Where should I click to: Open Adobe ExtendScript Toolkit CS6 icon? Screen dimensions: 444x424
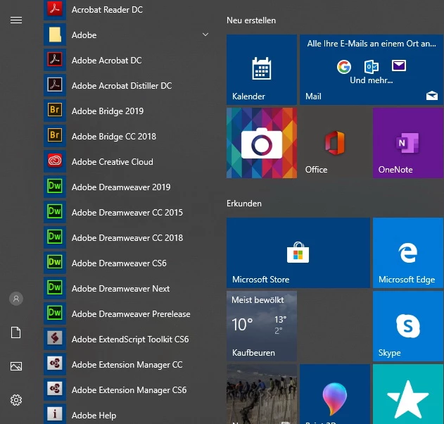coord(55,339)
